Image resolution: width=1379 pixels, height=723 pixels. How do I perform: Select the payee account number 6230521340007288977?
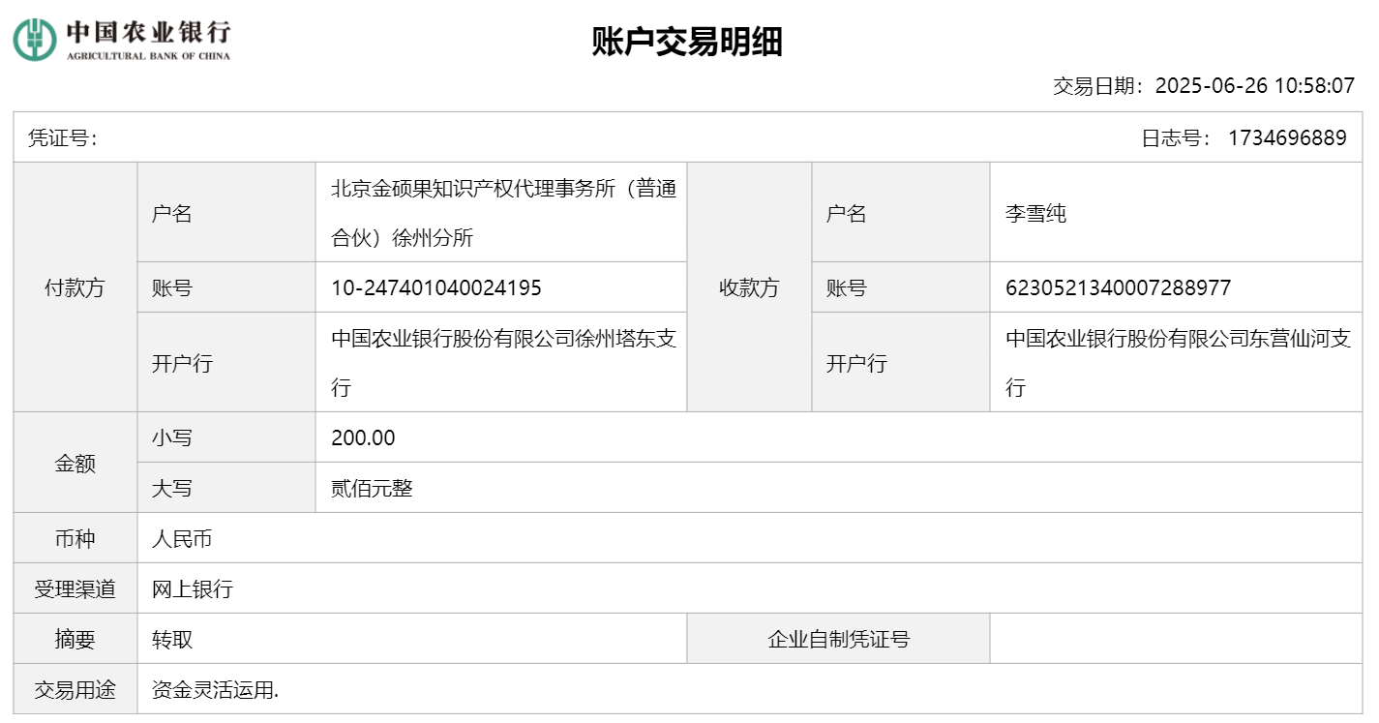(x=1118, y=287)
